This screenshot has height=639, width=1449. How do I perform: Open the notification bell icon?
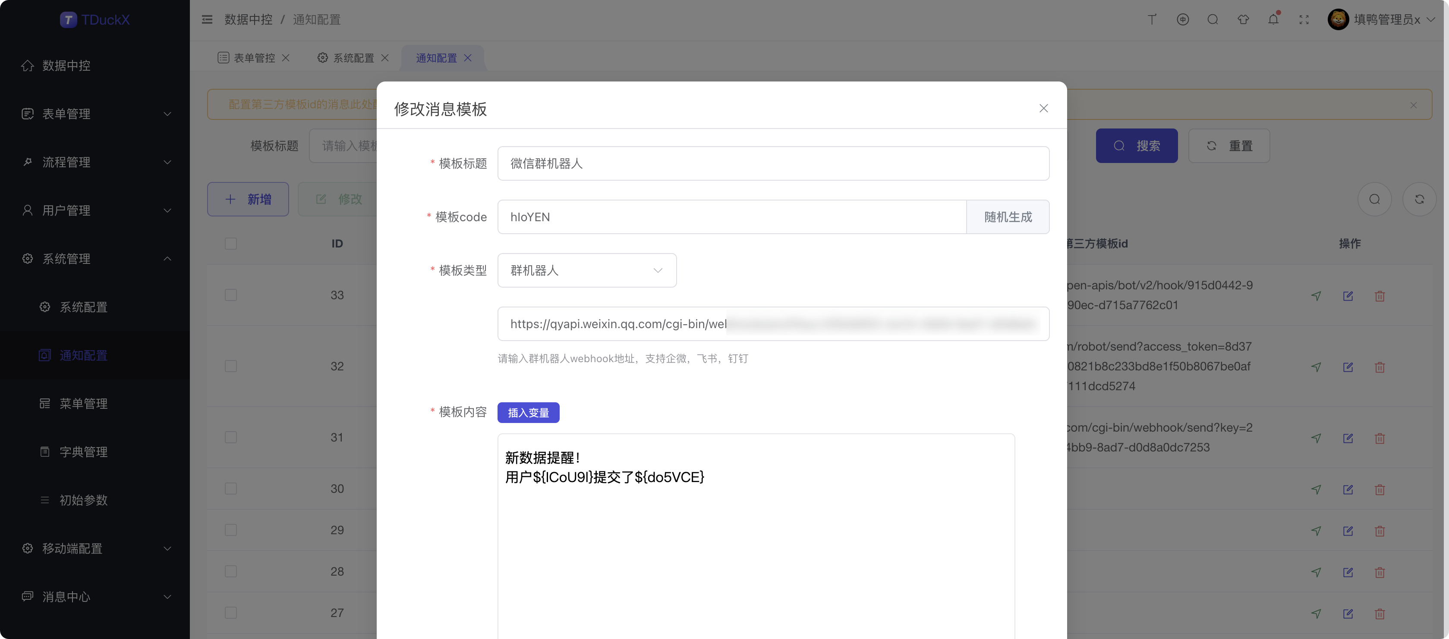(1273, 20)
